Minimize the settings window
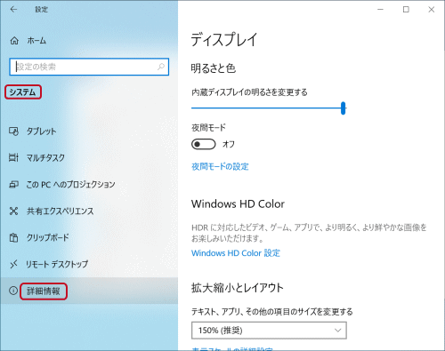 tap(380, 10)
